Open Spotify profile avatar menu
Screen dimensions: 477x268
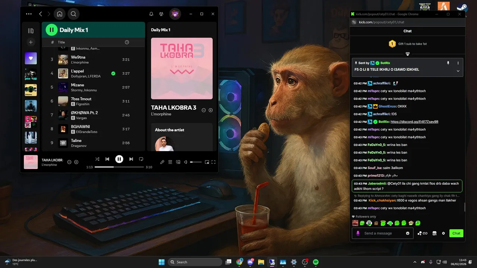(x=175, y=14)
